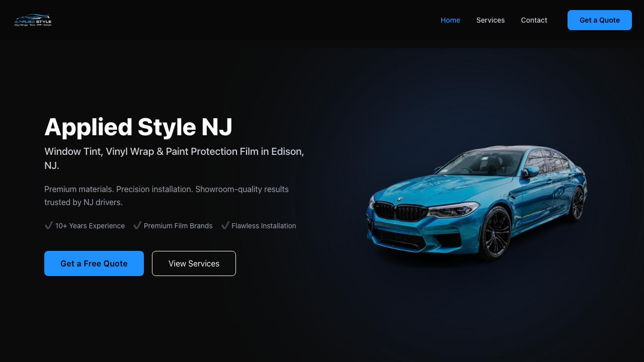Screen dimensions: 644x362
Task: Go to the Home nav link
Action: [450, 20]
